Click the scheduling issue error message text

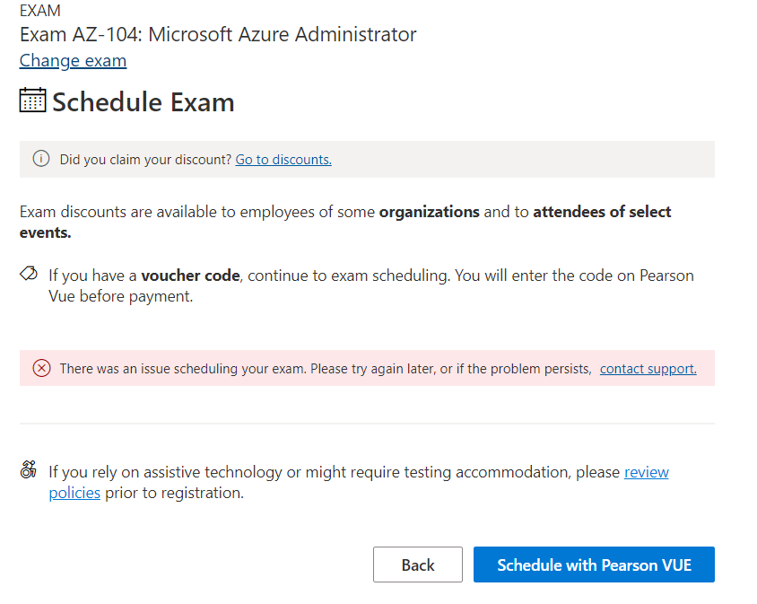coord(325,369)
